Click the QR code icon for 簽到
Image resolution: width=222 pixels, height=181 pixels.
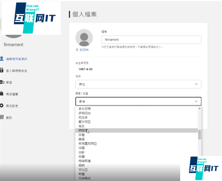2,117
